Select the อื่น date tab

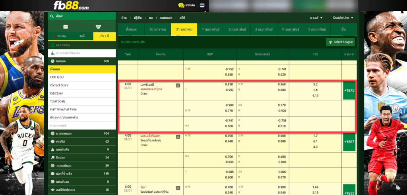point(343,29)
